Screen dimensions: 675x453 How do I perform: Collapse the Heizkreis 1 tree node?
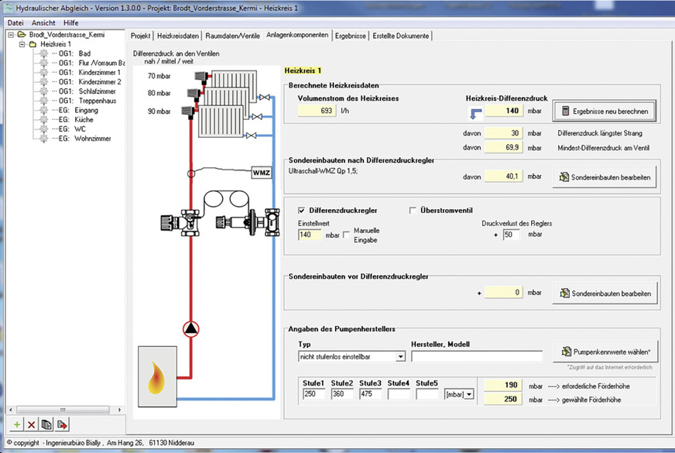point(22,45)
